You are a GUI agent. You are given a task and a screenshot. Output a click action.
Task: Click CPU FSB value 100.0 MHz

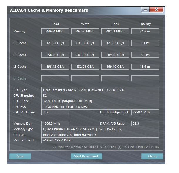100,107
